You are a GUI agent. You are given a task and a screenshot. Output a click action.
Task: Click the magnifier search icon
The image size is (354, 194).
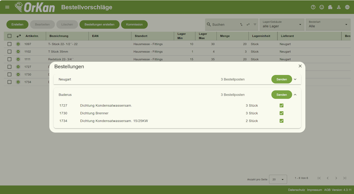[x=209, y=24]
